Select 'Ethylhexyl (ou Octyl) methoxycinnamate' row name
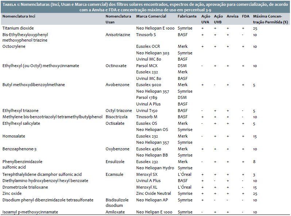Image resolution: width=291 pixels, height=216 pixels. [40, 66]
